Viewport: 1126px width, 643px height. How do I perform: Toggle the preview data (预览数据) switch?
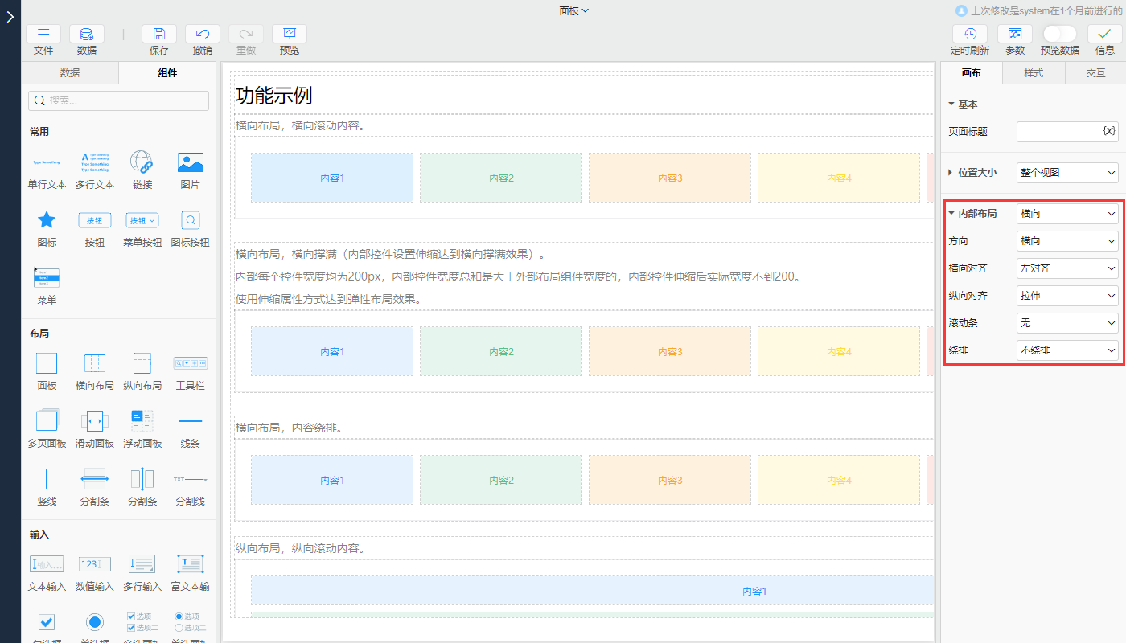click(x=1059, y=34)
